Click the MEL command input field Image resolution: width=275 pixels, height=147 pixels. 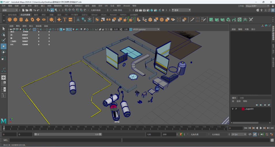65,140
